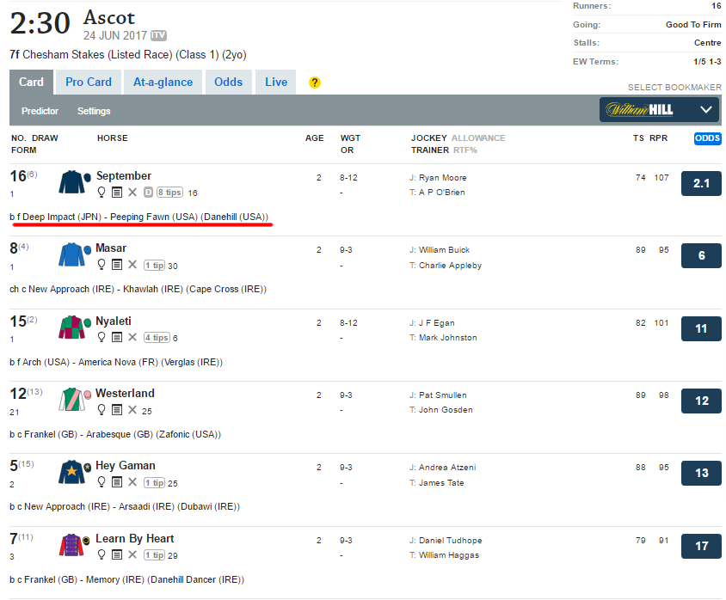726x600 pixels.
Task: Click the ITV broadcaster badge
Action: point(158,35)
